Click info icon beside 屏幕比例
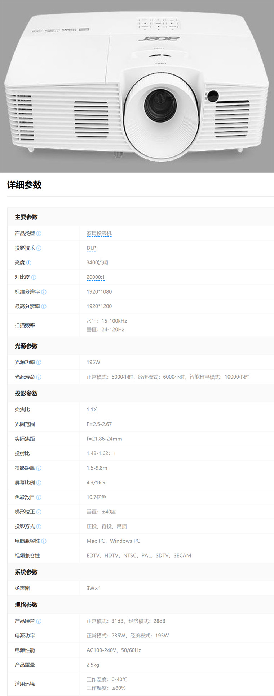This screenshot has height=696, width=274. (x=39, y=483)
